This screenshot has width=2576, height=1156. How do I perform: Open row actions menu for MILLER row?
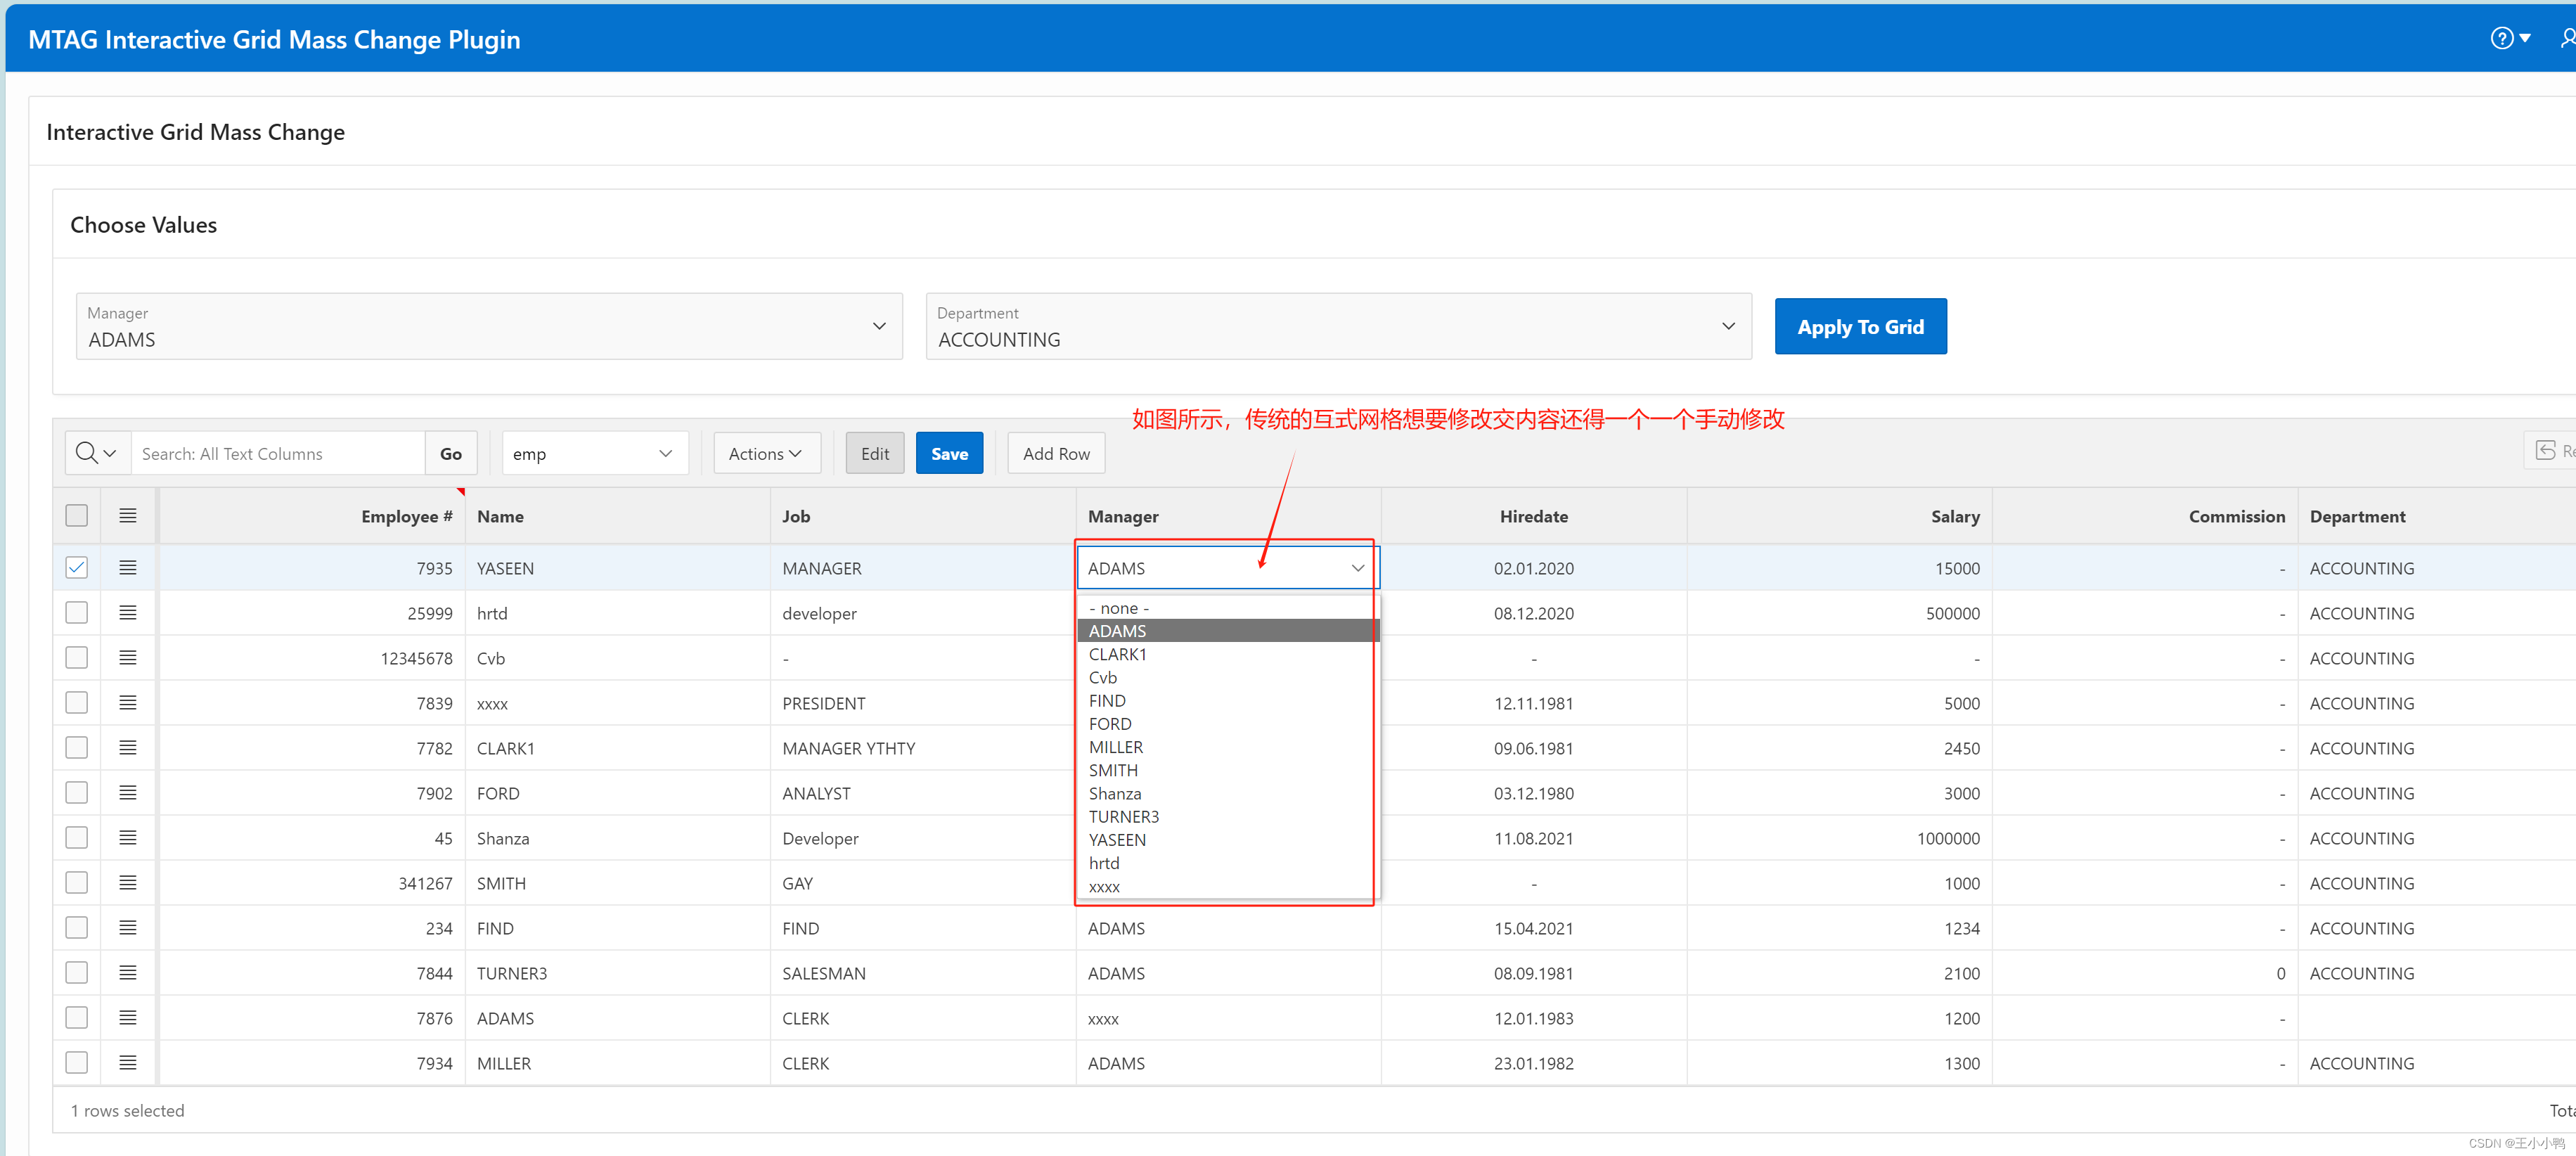[128, 1063]
